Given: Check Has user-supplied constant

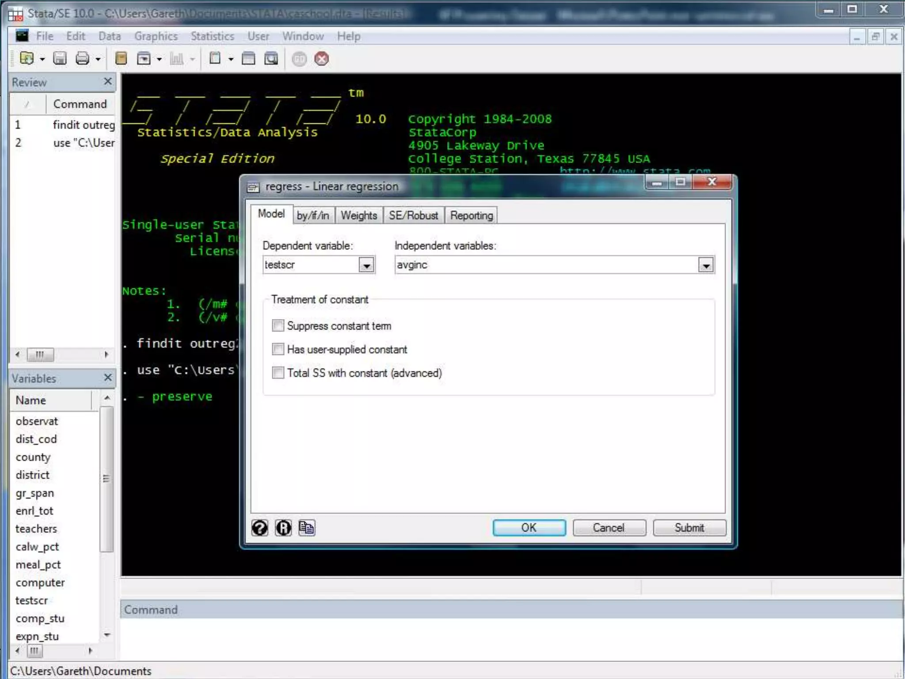Looking at the screenshot, I should click(278, 349).
